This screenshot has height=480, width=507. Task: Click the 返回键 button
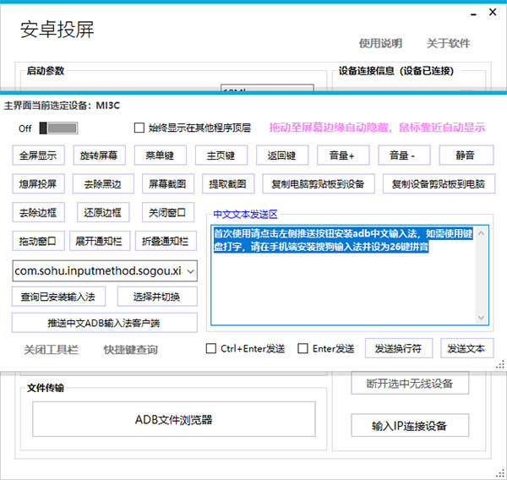pyautogui.click(x=282, y=155)
